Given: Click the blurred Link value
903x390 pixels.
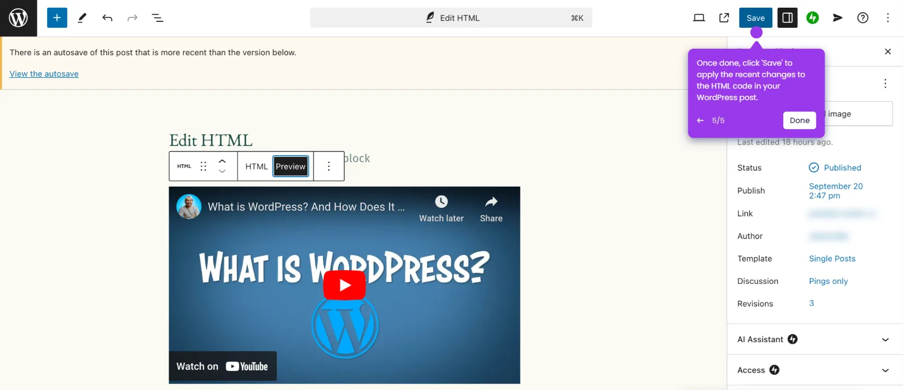Looking at the screenshot, I should point(843,213).
